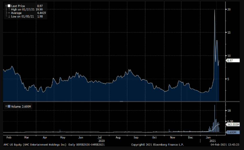The width and height of the screenshot is (244, 150).
Task: Click the 20 price axis label
Action: (x=229, y=9)
